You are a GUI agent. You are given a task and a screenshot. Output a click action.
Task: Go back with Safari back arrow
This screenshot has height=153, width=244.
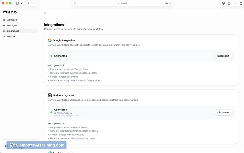29,3
